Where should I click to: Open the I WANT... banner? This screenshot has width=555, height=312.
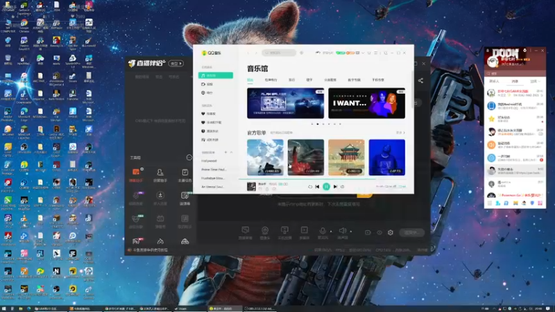point(367,103)
